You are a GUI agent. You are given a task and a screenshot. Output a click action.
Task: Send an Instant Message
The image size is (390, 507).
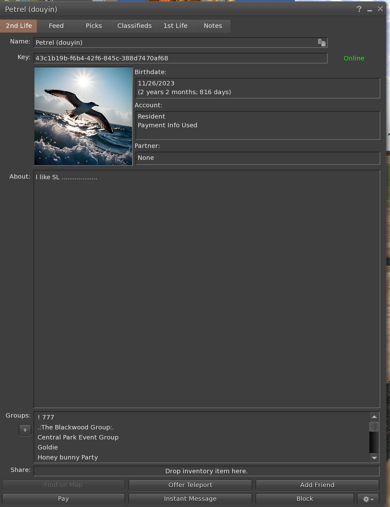[190, 499]
